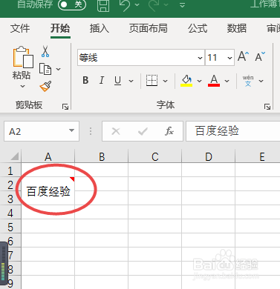The image size is (280, 289).
Task: Click the fx Insert Function icon
Action: coord(169,131)
